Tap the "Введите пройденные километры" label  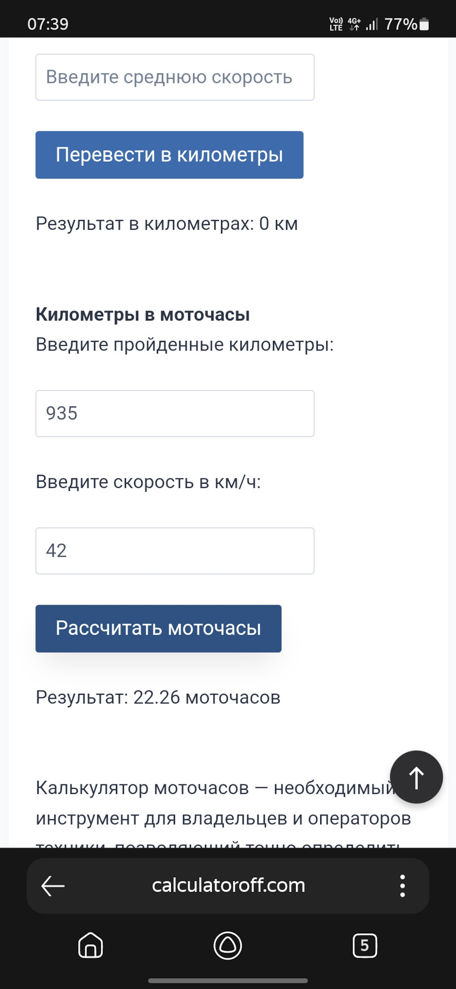click(185, 345)
